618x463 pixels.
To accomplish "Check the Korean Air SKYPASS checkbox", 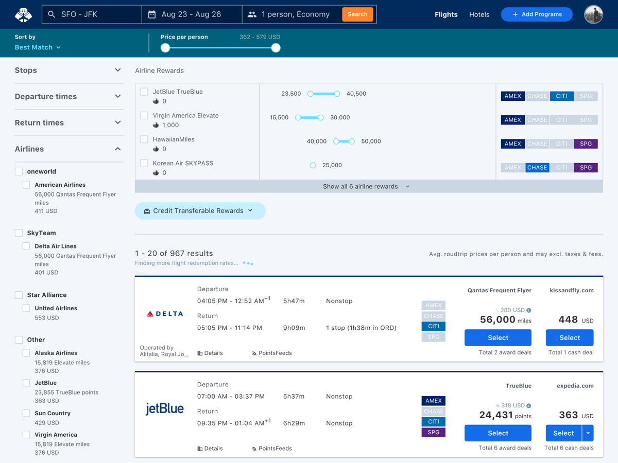I will click(x=144, y=163).
